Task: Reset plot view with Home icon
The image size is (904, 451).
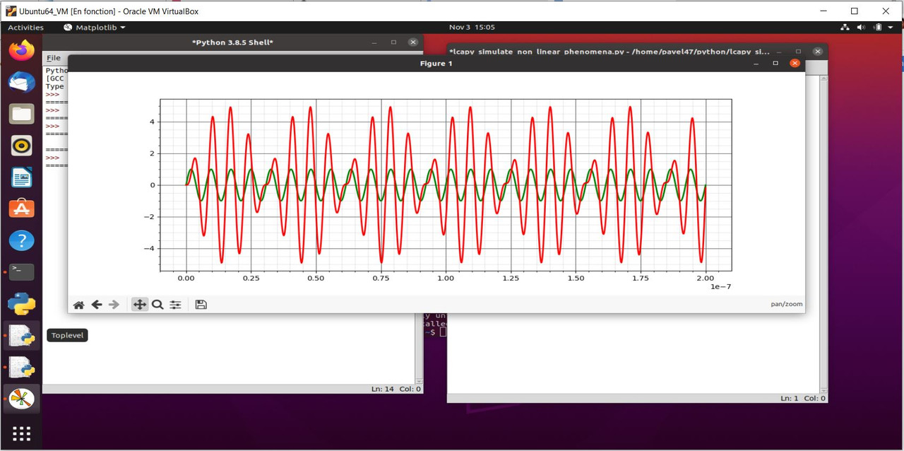Action: 78,305
